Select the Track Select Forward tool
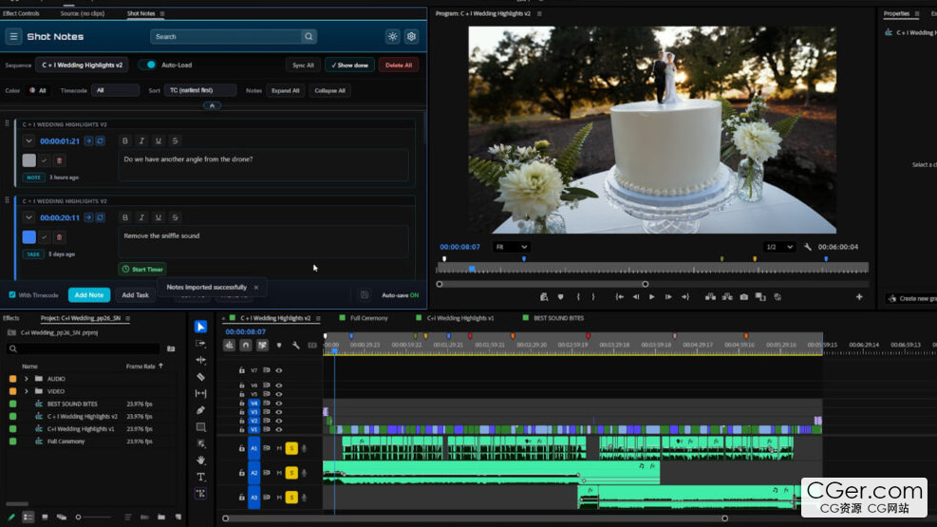Screen dimensions: 937x527 tap(201, 344)
